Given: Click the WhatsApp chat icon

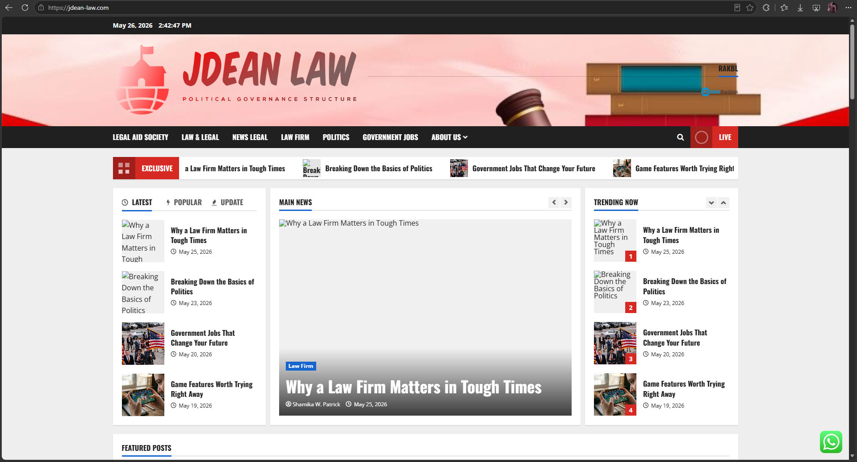Looking at the screenshot, I should [831, 442].
